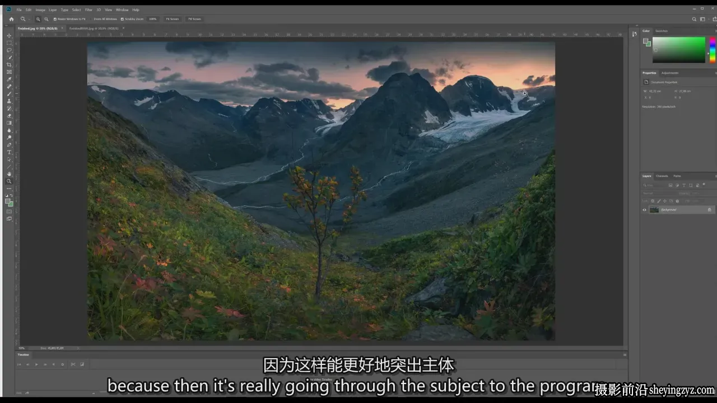Switch to the Swatches tab
717x403 pixels.
point(662,31)
